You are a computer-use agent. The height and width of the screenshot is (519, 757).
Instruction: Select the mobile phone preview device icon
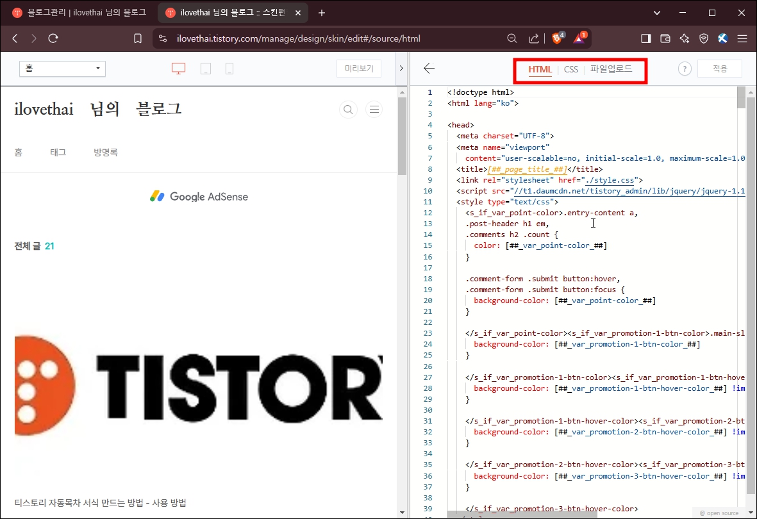pos(229,69)
